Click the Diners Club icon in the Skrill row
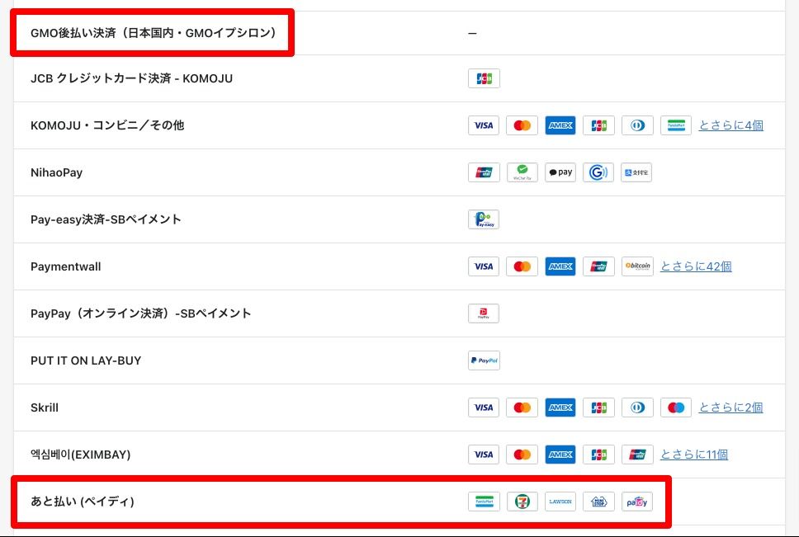This screenshot has height=537, width=799. pos(637,407)
